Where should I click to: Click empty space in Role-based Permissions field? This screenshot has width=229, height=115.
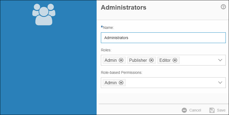(171, 83)
